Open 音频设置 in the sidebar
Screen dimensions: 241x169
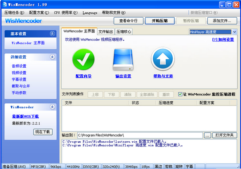tap(19, 66)
